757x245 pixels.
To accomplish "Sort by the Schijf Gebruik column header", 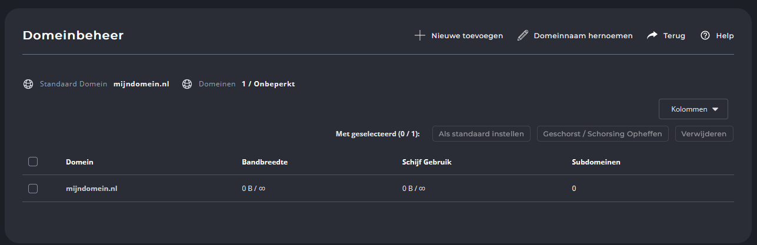I will (x=422, y=162).
